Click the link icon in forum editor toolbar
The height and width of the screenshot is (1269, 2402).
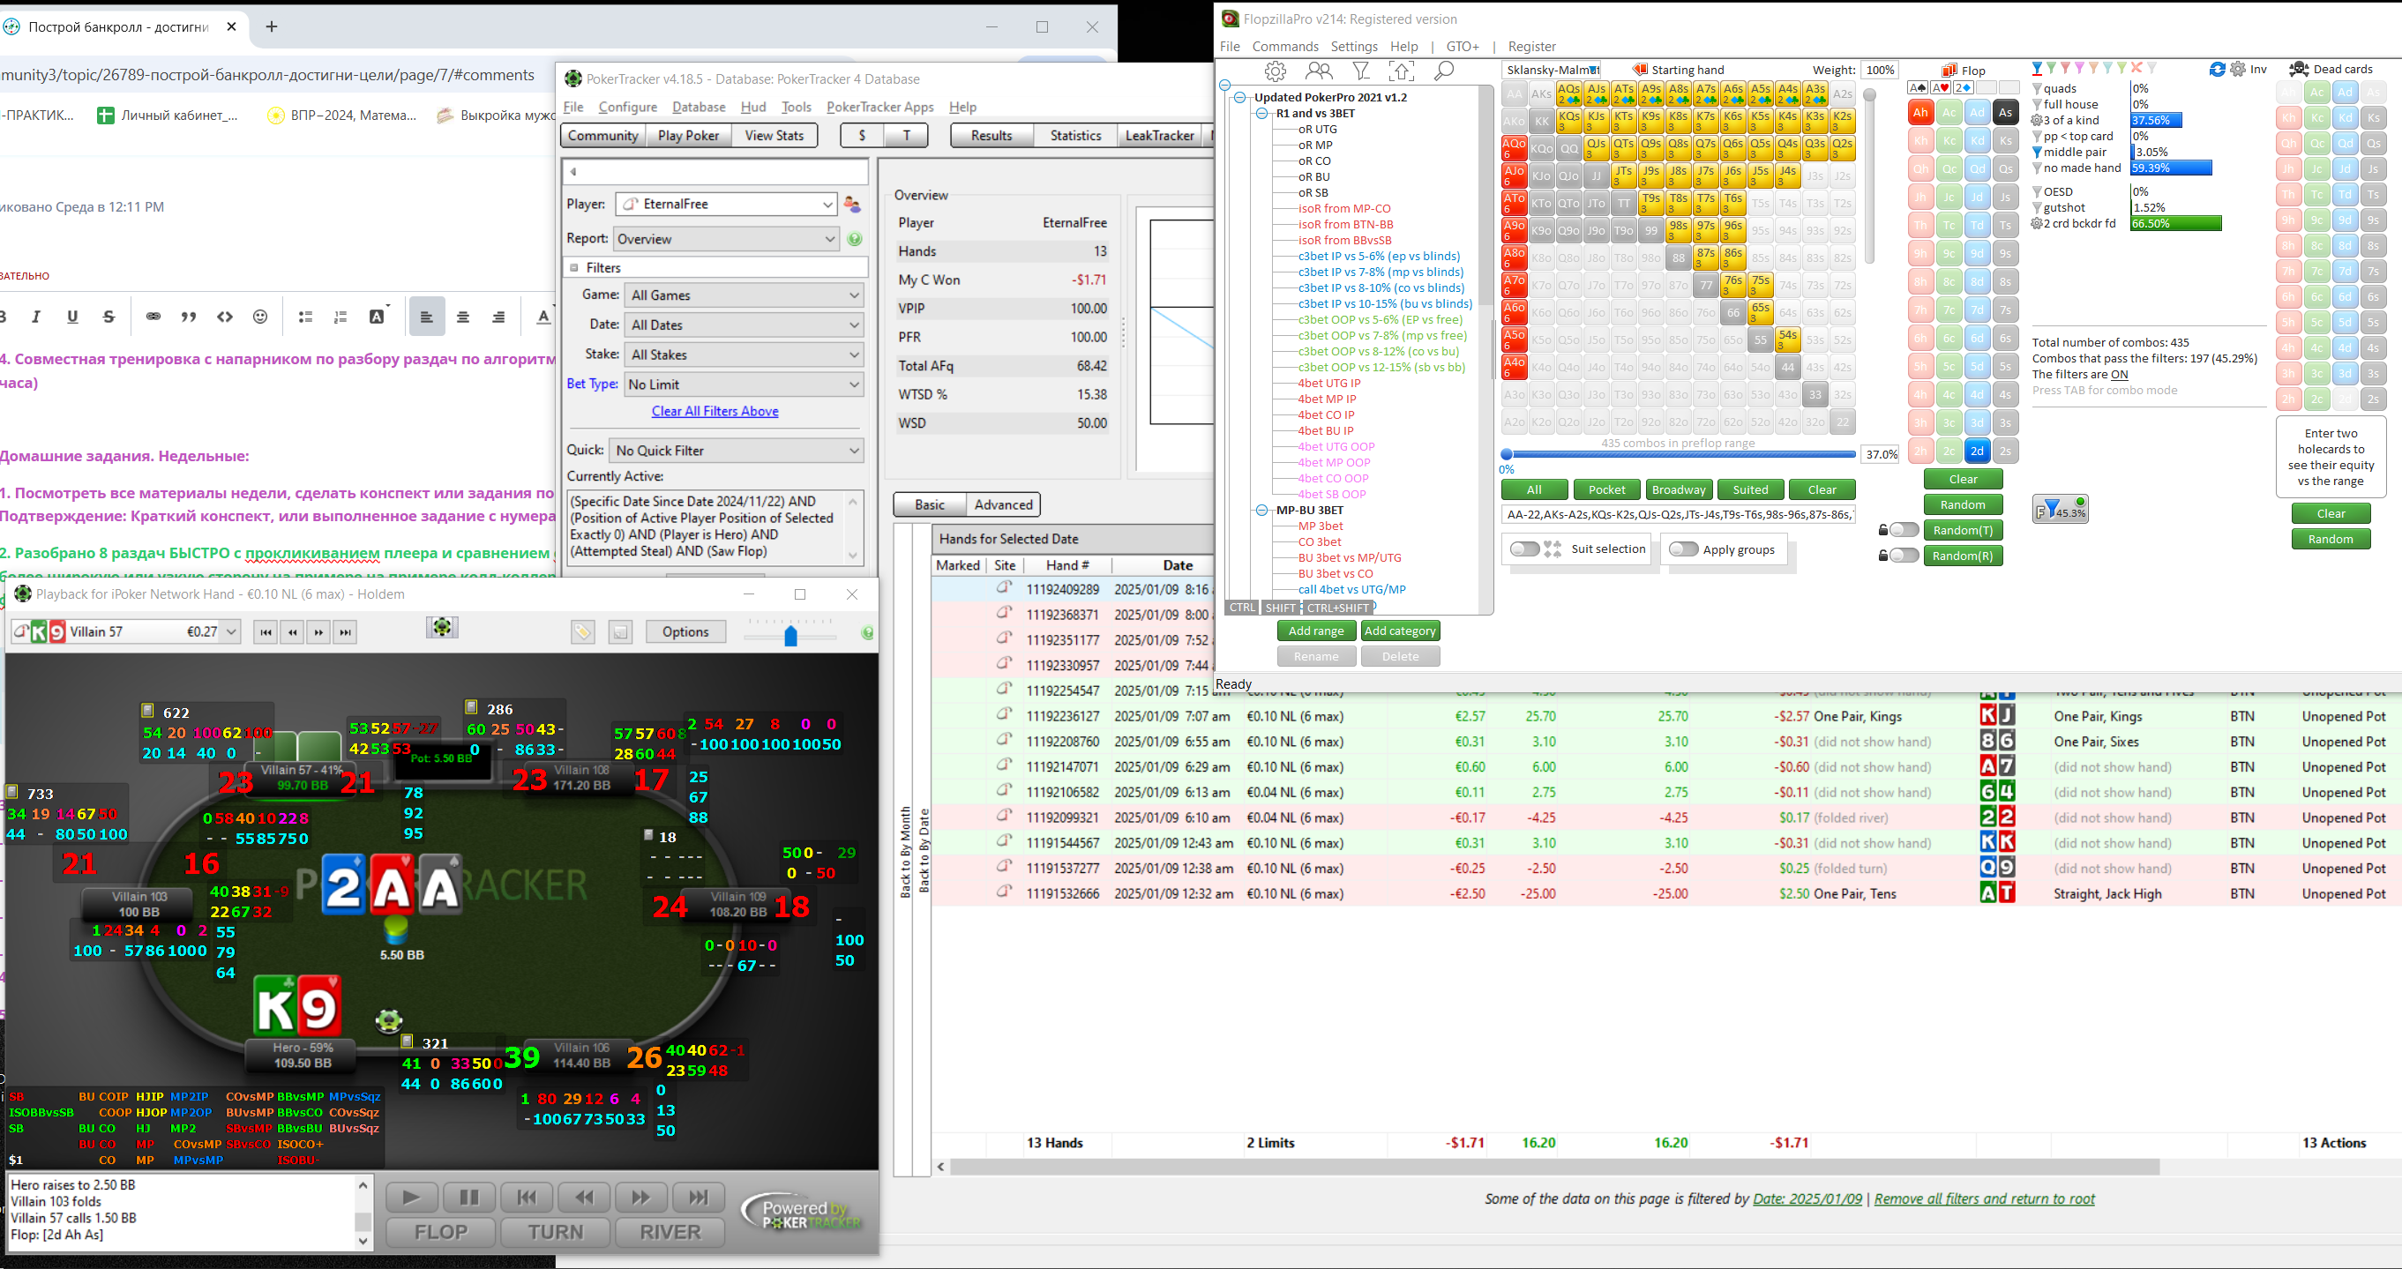pos(153,317)
